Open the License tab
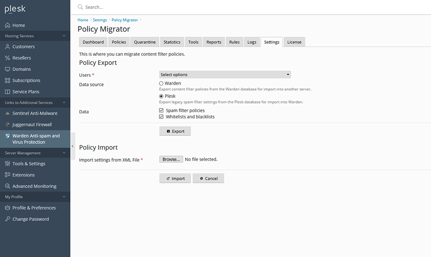Viewport: 431px width, 257px height. (294, 42)
